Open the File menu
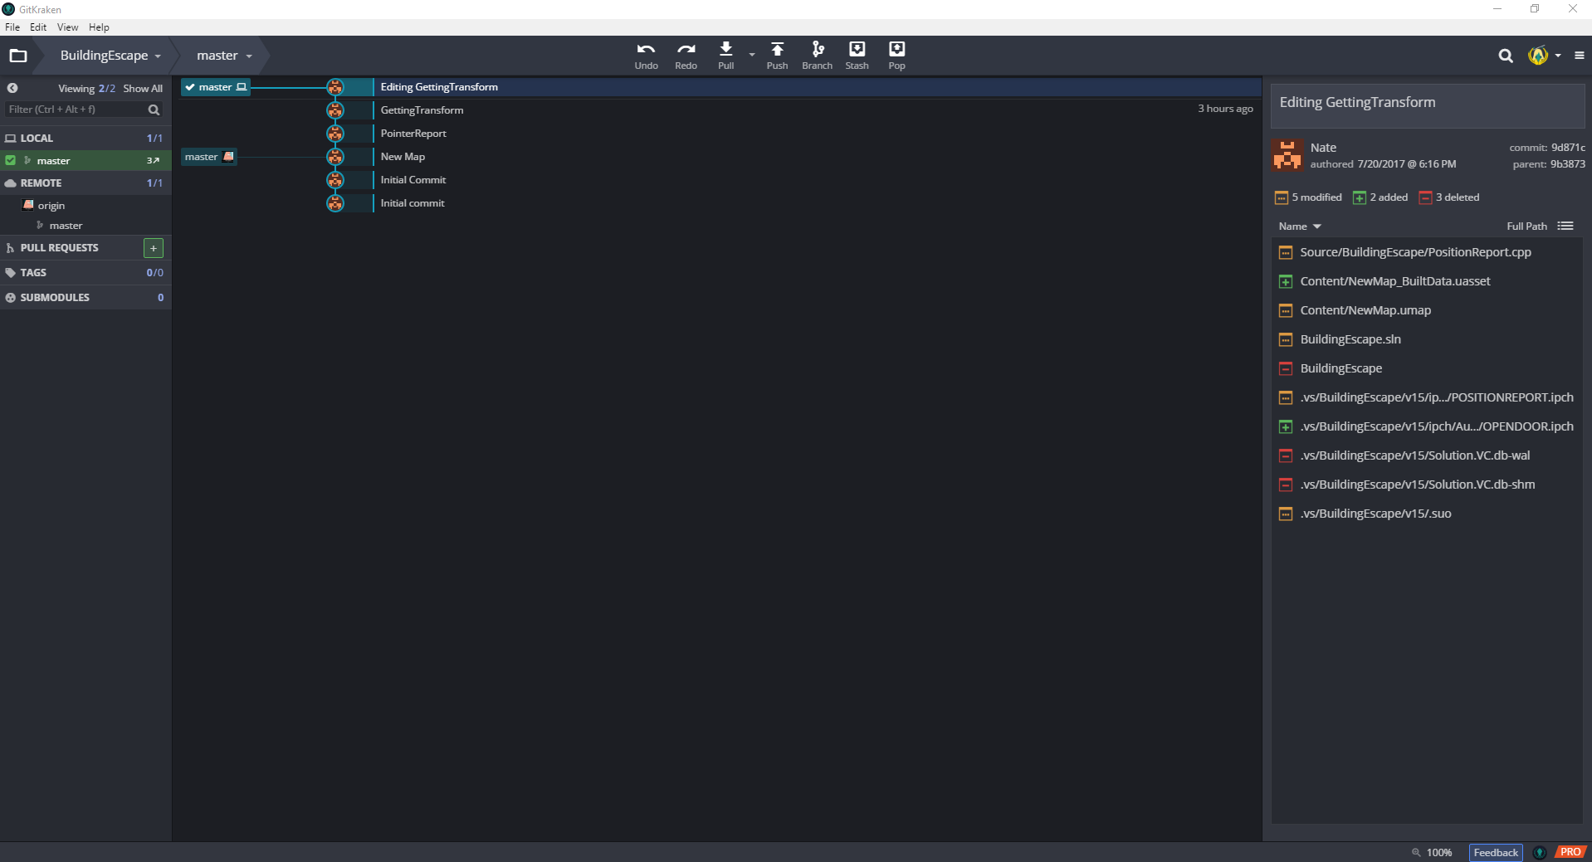Viewport: 1592px width, 862px height. pyautogui.click(x=12, y=27)
